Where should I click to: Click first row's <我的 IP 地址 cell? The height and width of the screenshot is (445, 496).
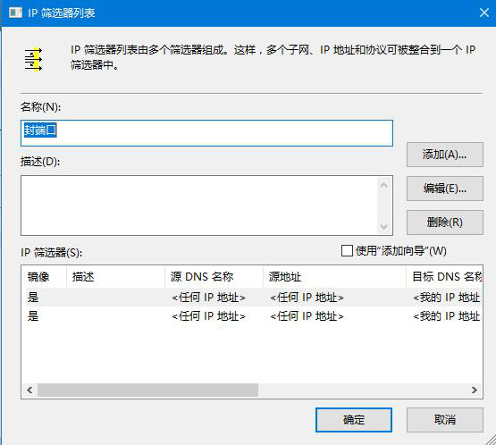[x=447, y=298]
